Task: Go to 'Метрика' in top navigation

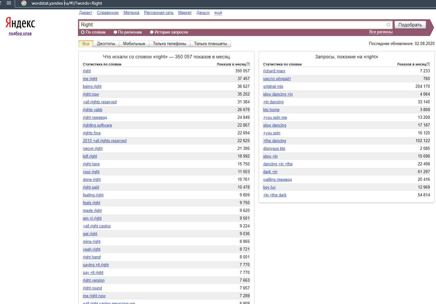Action: (131, 13)
